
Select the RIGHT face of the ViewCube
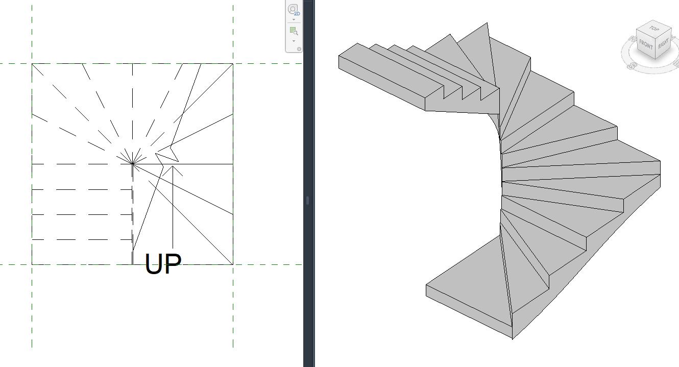click(x=663, y=44)
